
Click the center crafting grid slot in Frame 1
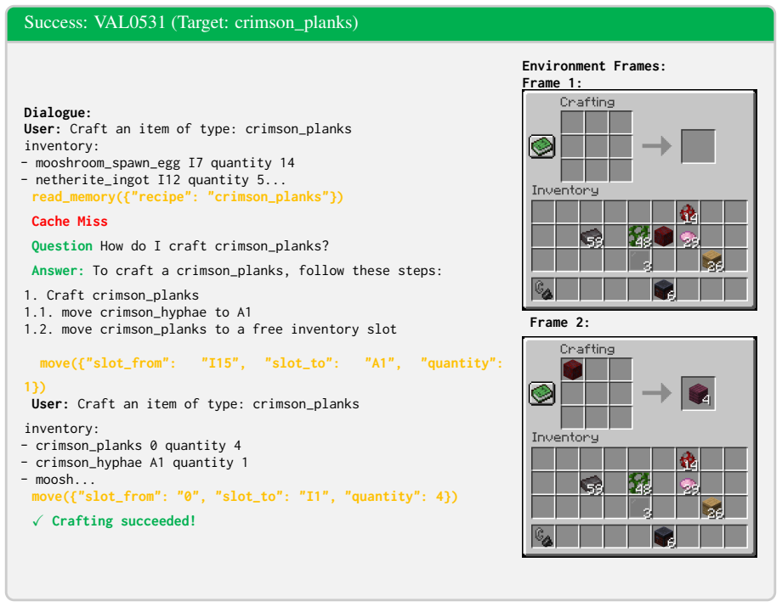597,146
